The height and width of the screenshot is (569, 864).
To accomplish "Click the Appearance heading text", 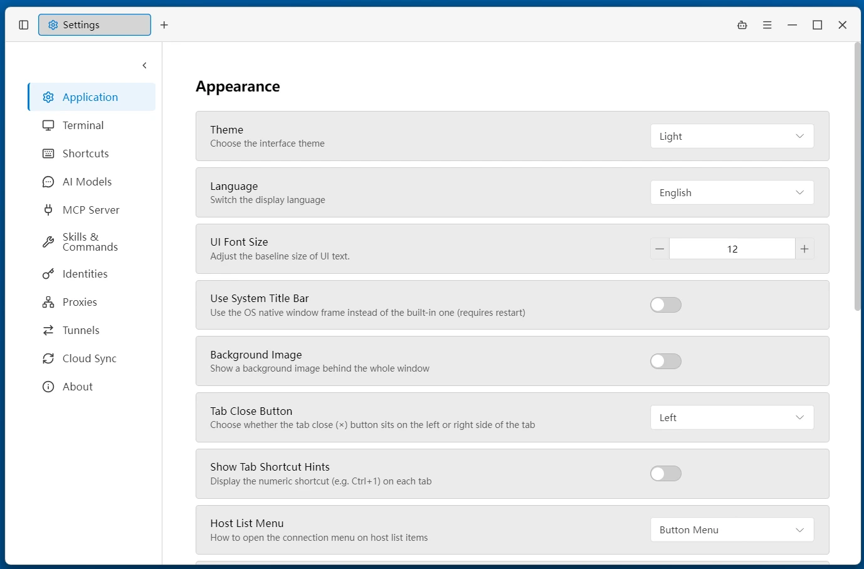I will click(x=238, y=86).
